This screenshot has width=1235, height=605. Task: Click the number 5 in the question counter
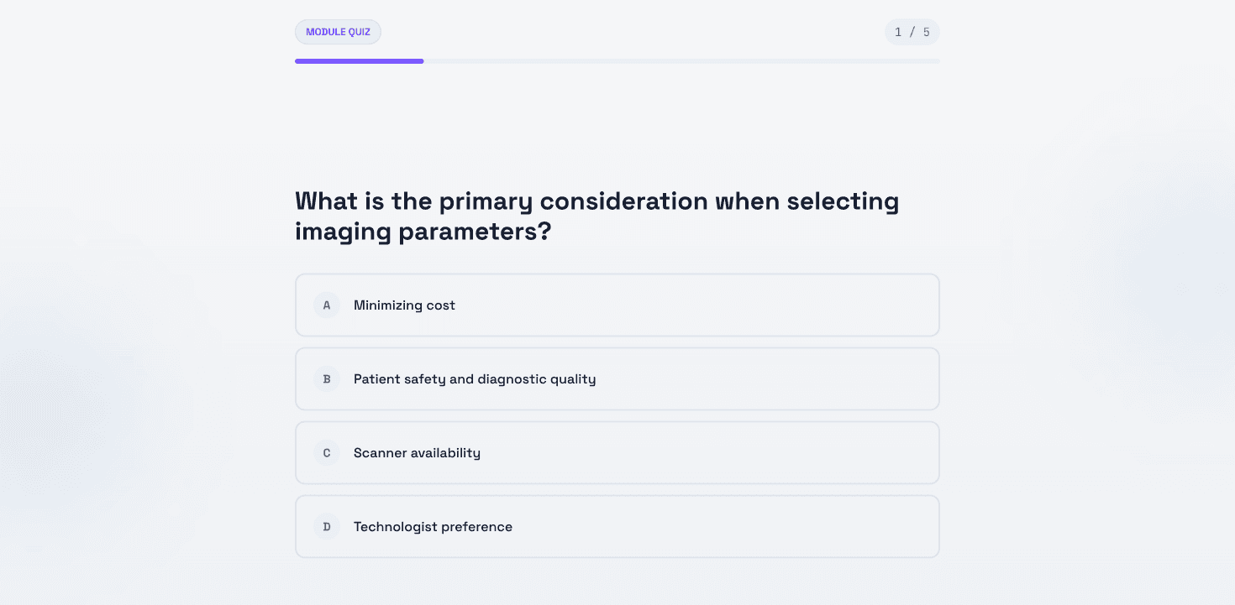926,32
